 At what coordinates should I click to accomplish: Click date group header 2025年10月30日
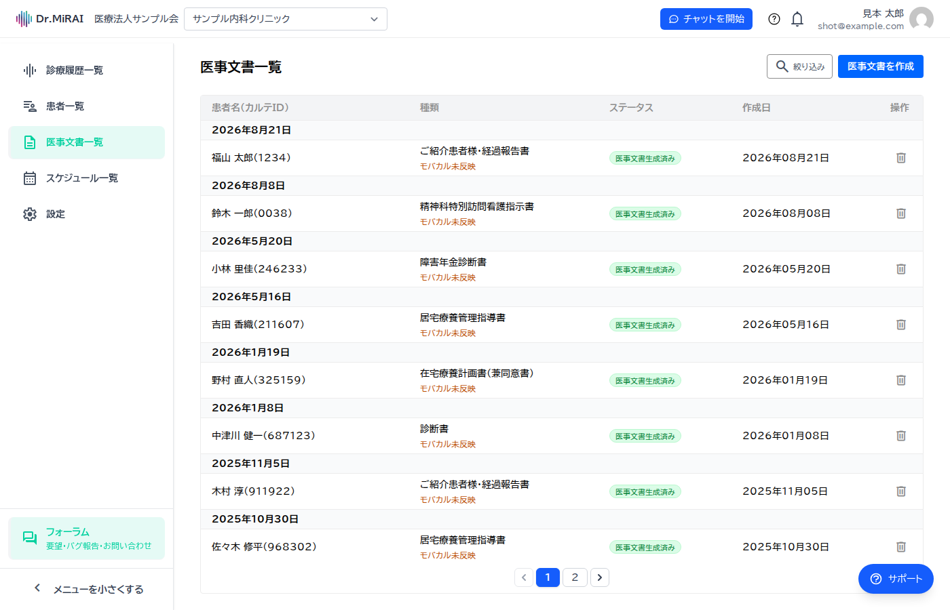click(255, 519)
